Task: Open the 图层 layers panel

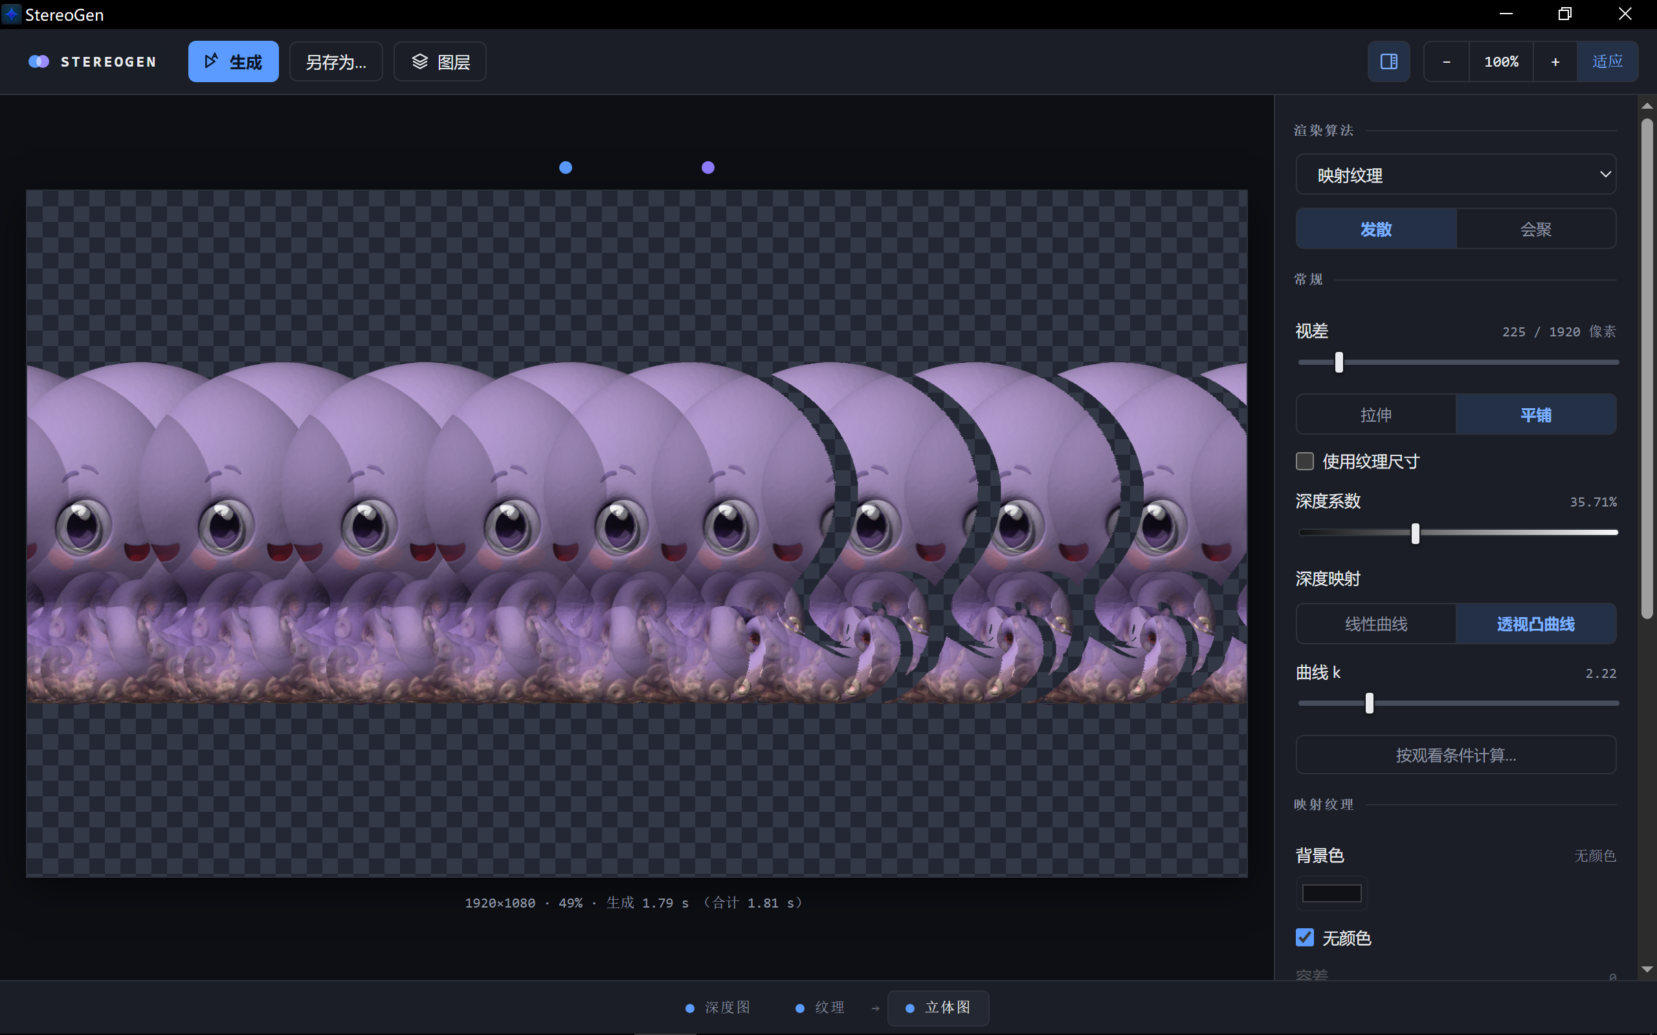Action: coord(439,61)
